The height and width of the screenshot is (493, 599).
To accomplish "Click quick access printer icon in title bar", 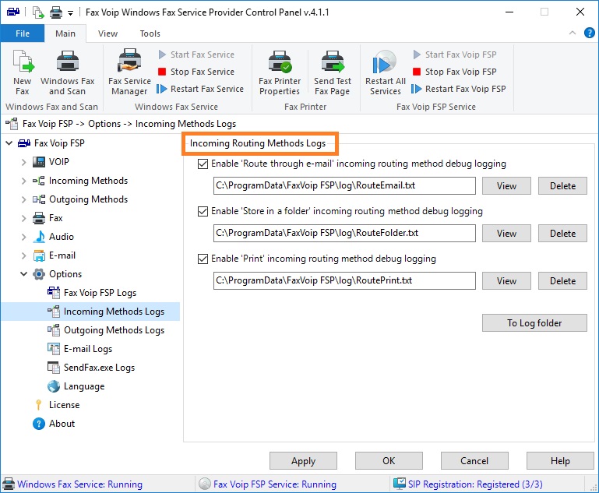I will (56, 12).
